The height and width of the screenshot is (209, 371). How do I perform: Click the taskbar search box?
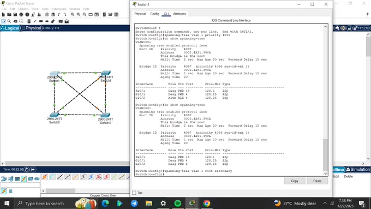pos(56,204)
